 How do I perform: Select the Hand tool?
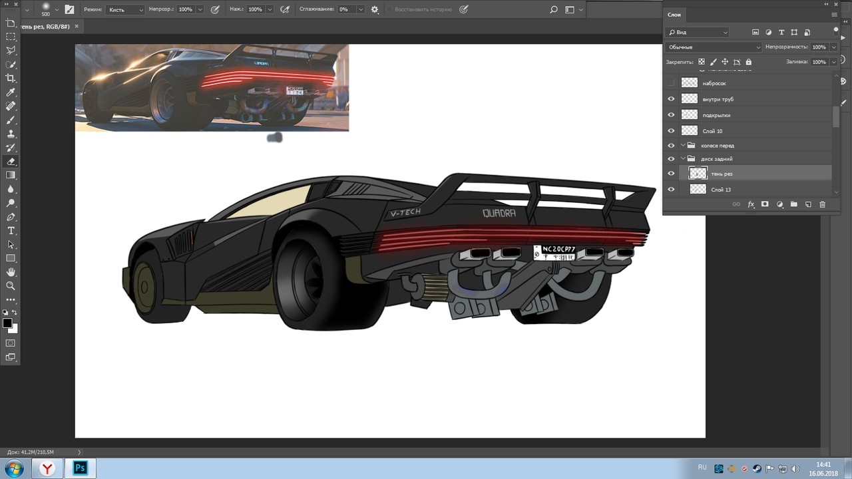(11, 272)
